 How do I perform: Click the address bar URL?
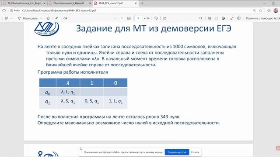coord(59,10)
